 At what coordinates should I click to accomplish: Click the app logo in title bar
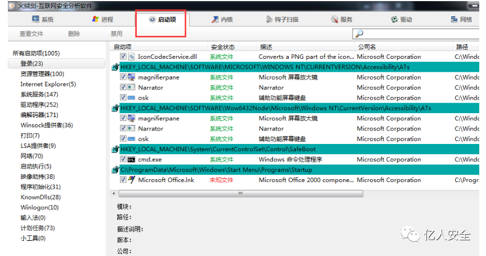coord(12,6)
